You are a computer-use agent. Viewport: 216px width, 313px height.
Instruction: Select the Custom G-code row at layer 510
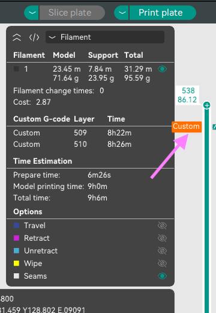click(x=90, y=144)
